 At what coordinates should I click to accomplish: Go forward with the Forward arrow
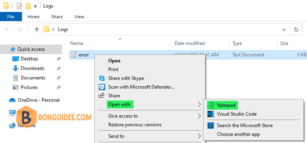pyautogui.click(x=19, y=29)
